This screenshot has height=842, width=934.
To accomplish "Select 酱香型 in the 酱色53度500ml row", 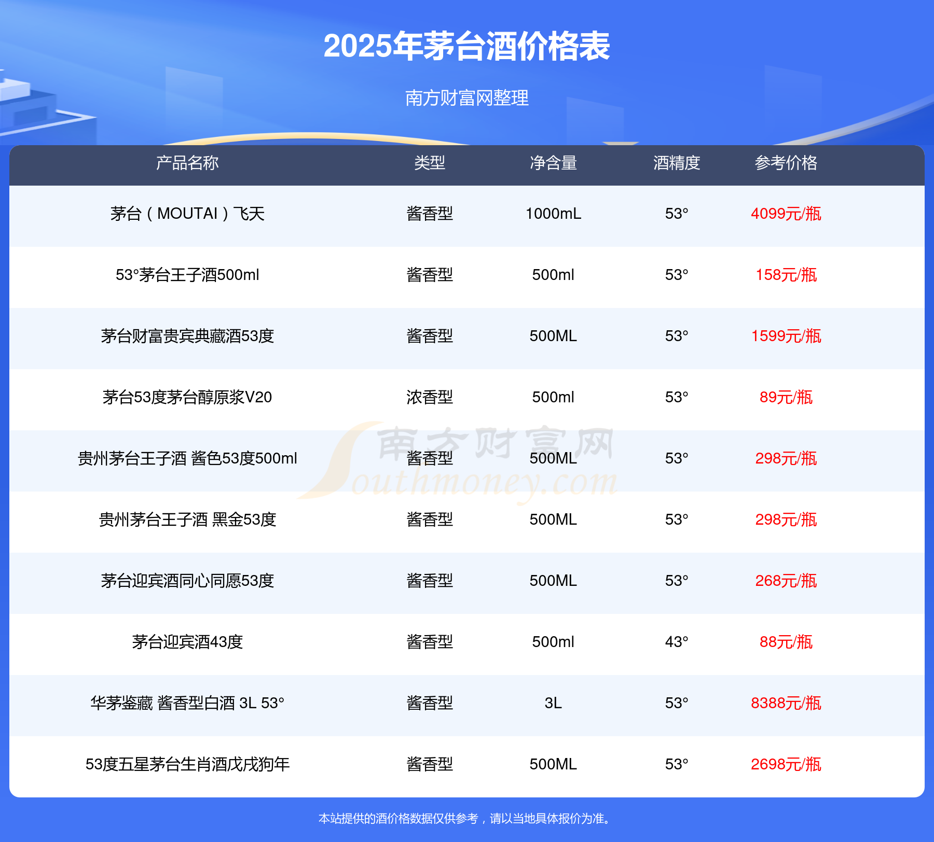I will point(430,458).
